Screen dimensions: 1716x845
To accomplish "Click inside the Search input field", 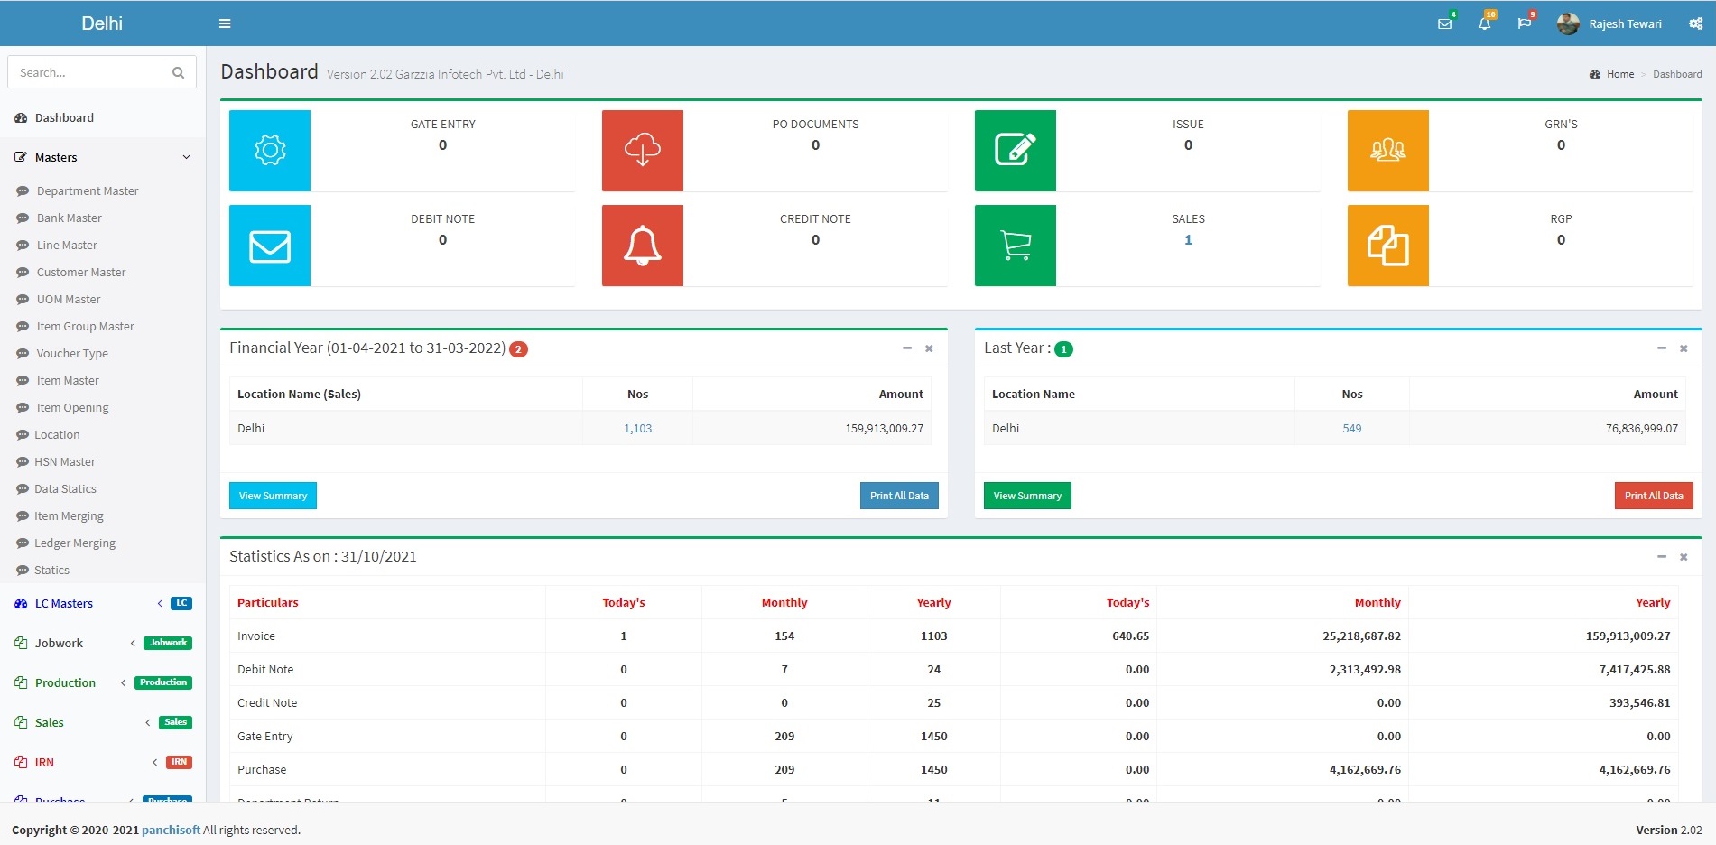I will (x=90, y=72).
